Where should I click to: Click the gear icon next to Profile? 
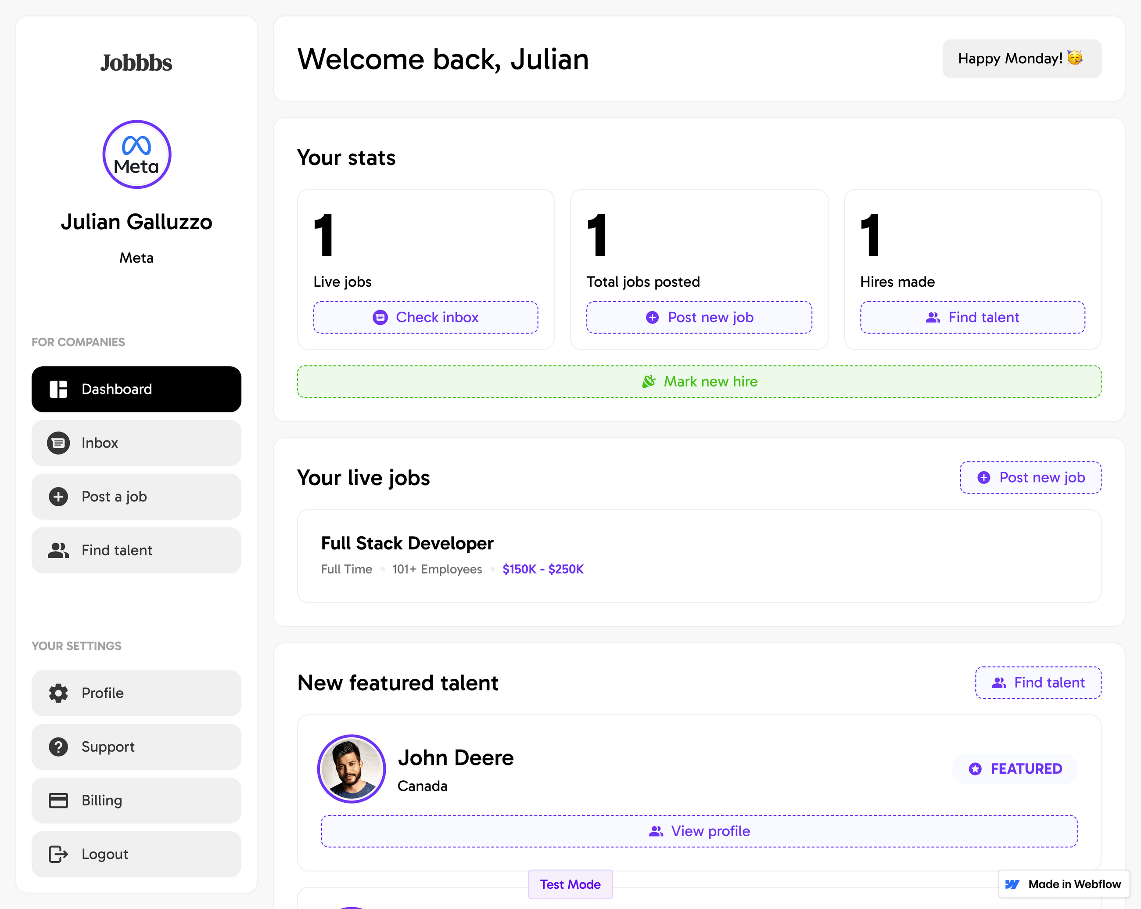click(x=58, y=693)
